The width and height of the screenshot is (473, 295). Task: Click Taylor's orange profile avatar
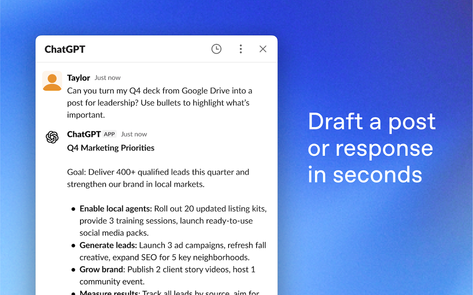(x=52, y=81)
